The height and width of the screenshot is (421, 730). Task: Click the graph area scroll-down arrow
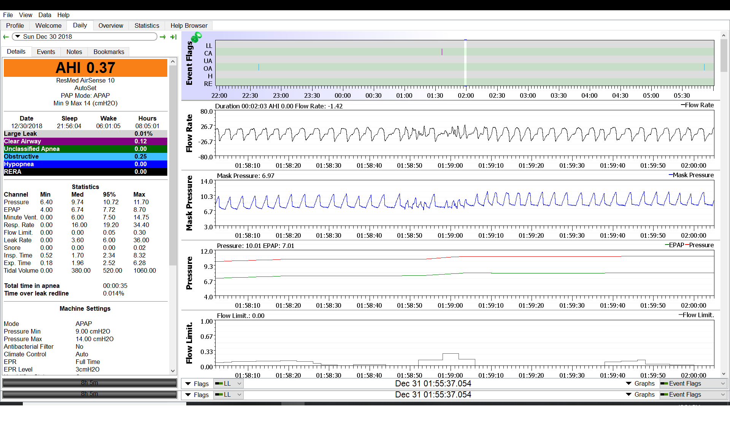[724, 374]
